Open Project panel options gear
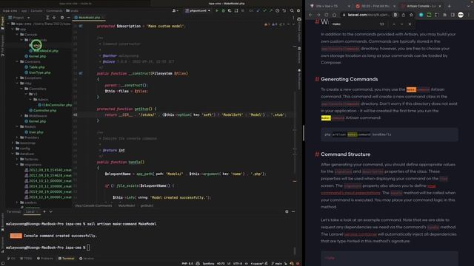This screenshot has width=474, height=266. click(62, 18)
